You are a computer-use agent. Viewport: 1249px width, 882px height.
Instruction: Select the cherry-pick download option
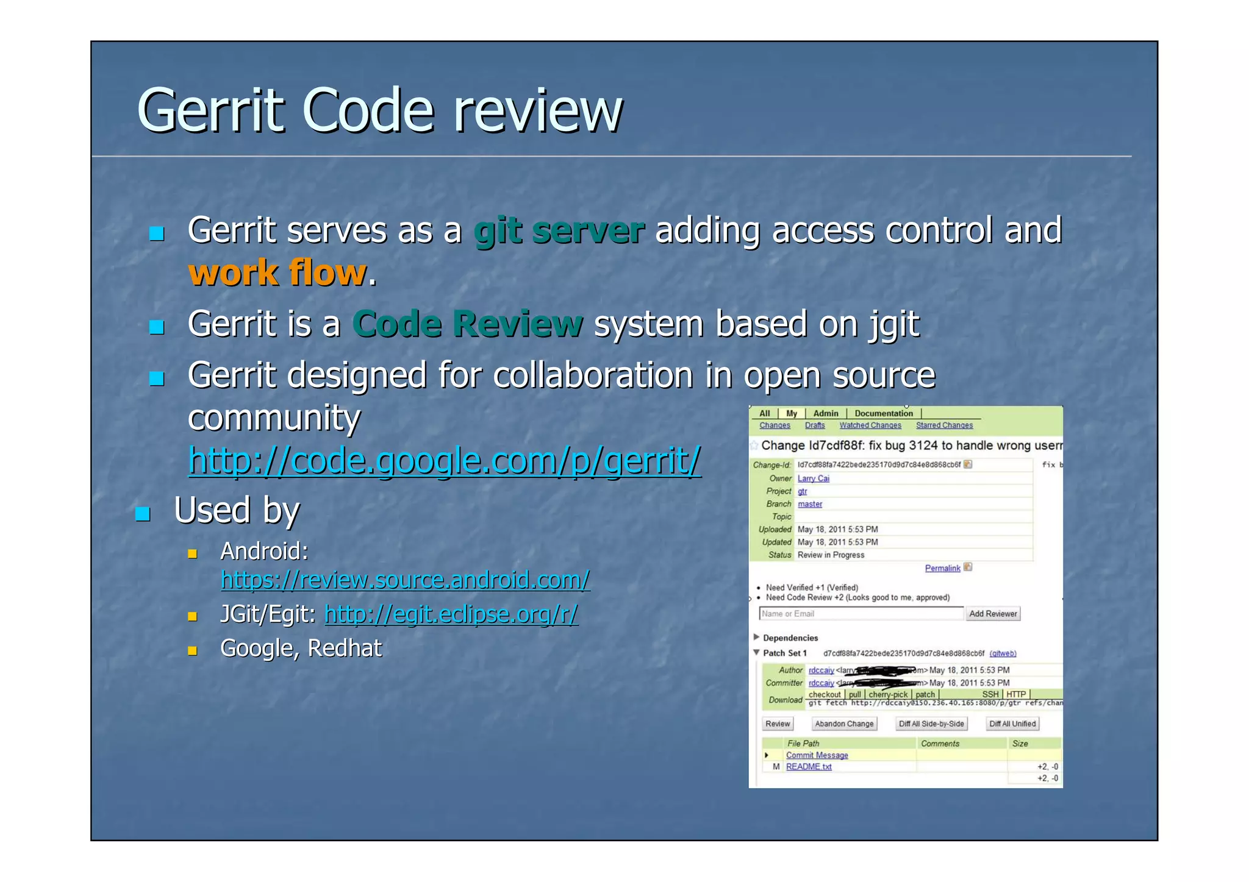[888, 694]
